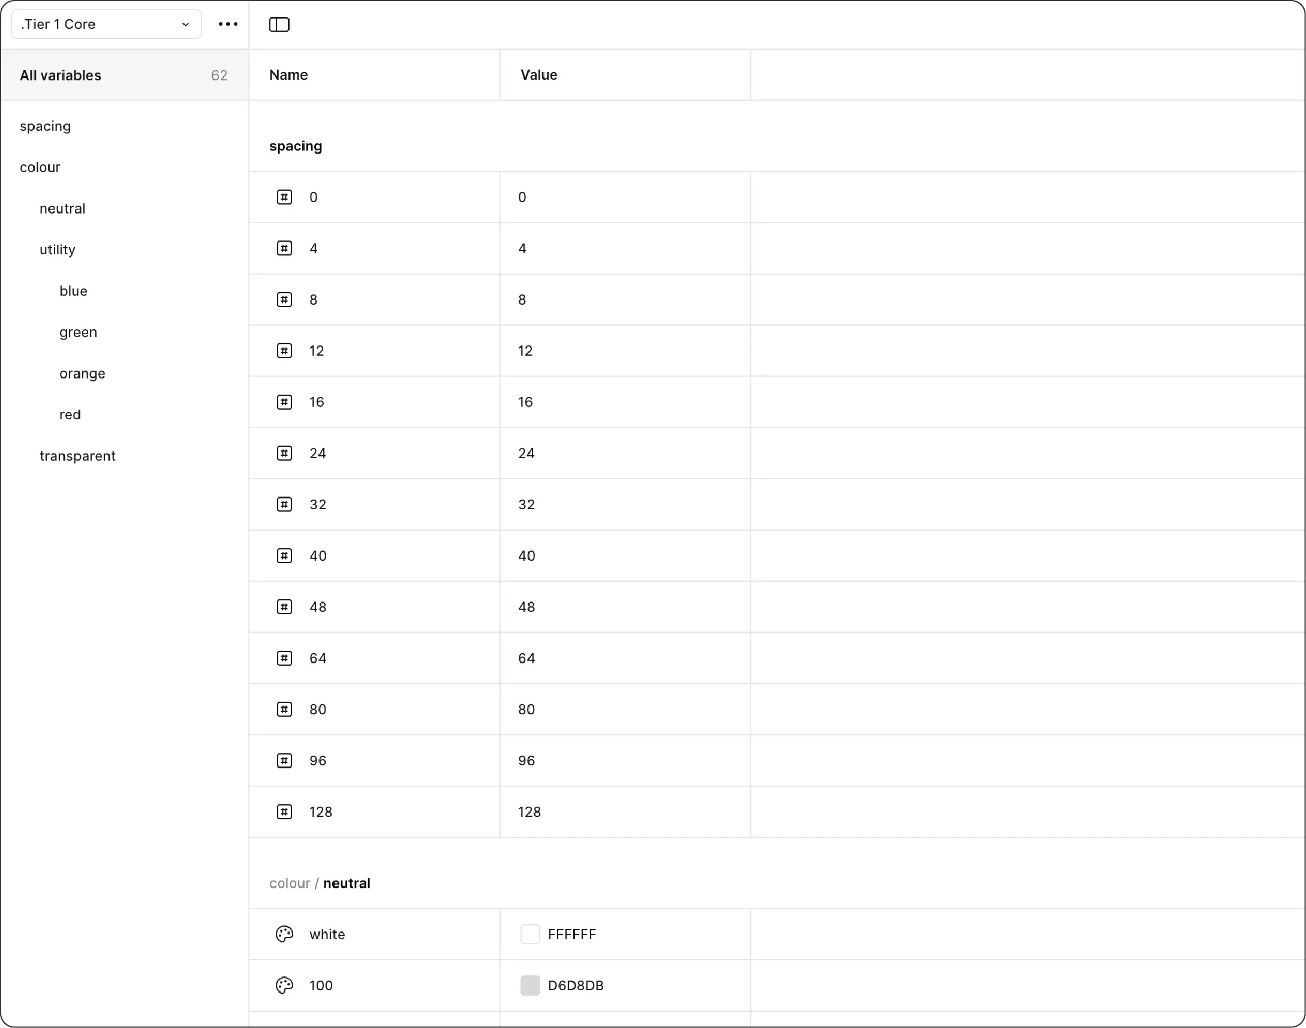The image size is (1306, 1028).
Task: Toggle the sidebar panel icon
Action: point(278,25)
